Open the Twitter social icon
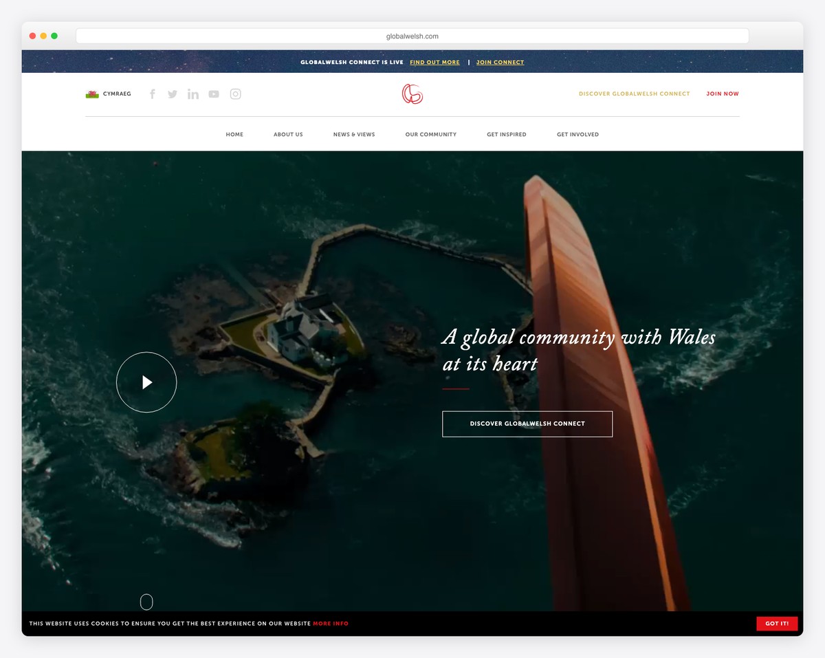825x658 pixels. tap(173, 94)
